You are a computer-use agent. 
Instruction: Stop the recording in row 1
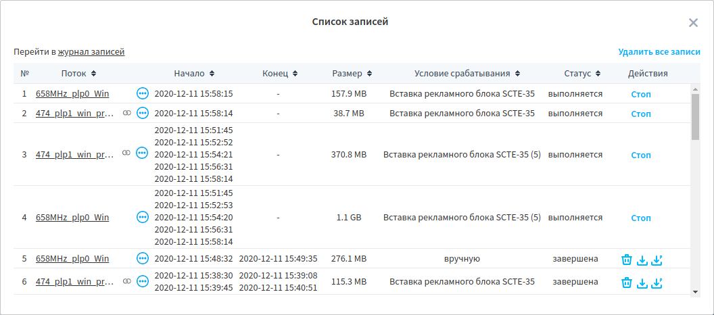click(641, 95)
